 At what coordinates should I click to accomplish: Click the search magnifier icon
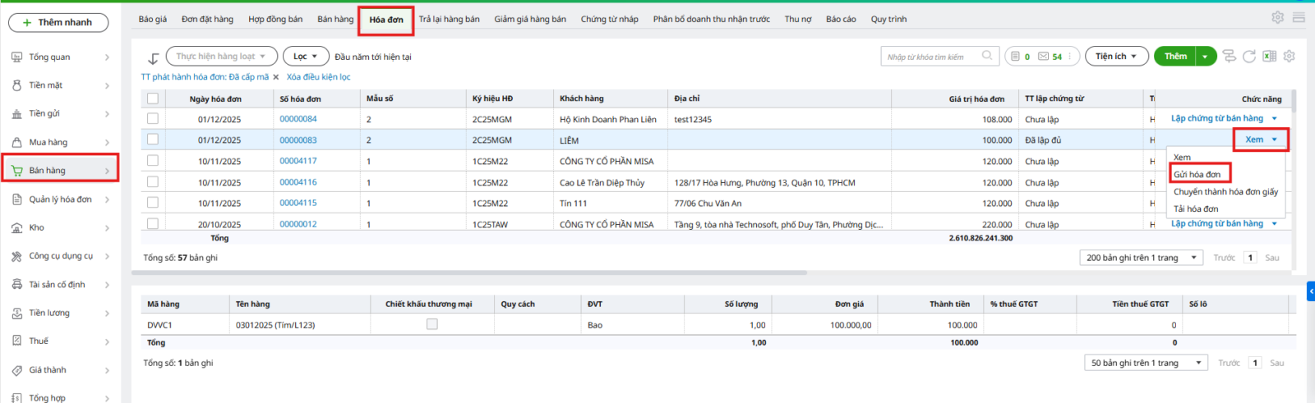[987, 56]
